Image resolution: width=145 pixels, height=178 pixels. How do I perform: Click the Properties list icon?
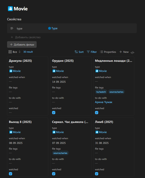[x=101, y=52]
